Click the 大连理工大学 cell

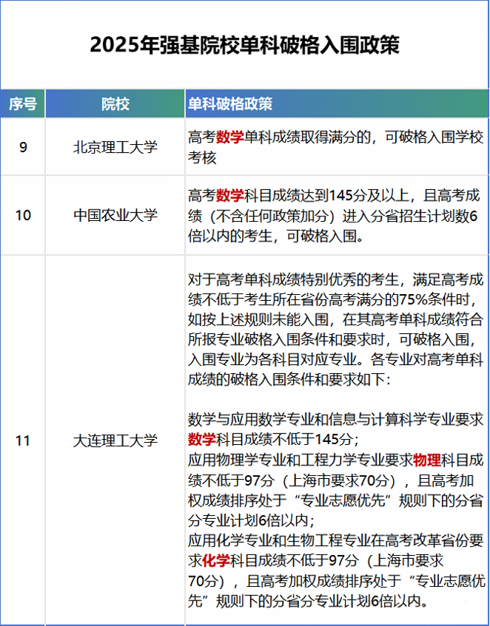point(115,440)
